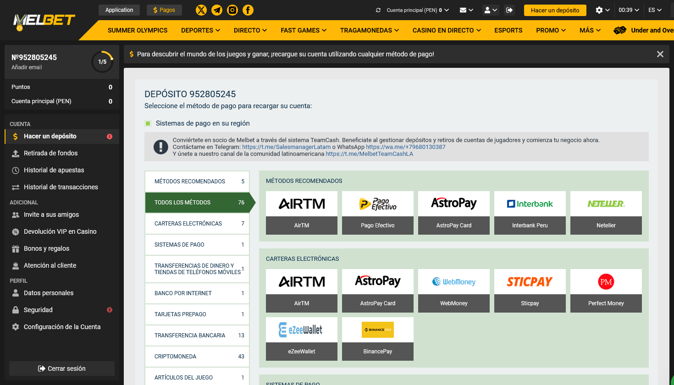Click the gear icon for Configuración de la Cuenta
This screenshot has width=674, height=385.
click(x=16, y=327)
